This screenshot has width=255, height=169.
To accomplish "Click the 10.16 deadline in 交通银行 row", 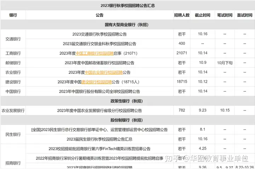I will pos(203,34).
